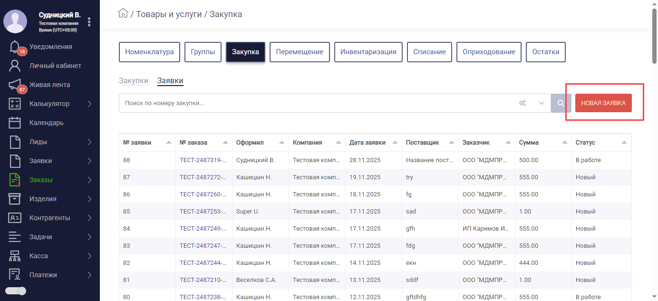Expand the Калькулятор submenu arrow
Image resolution: width=658 pixels, height=301 pixels.
coord(89,104)
